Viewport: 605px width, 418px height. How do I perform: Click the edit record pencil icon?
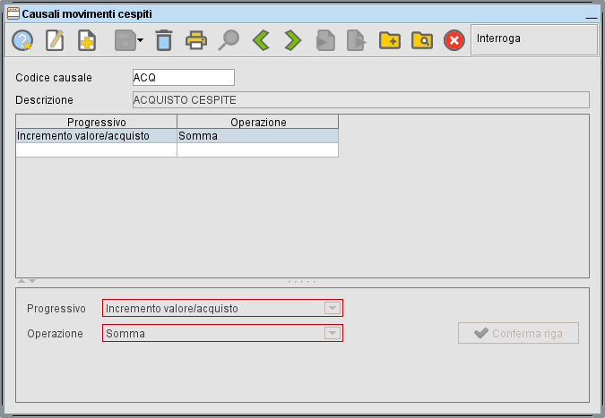pyautogui.click(x=55, y=40)
